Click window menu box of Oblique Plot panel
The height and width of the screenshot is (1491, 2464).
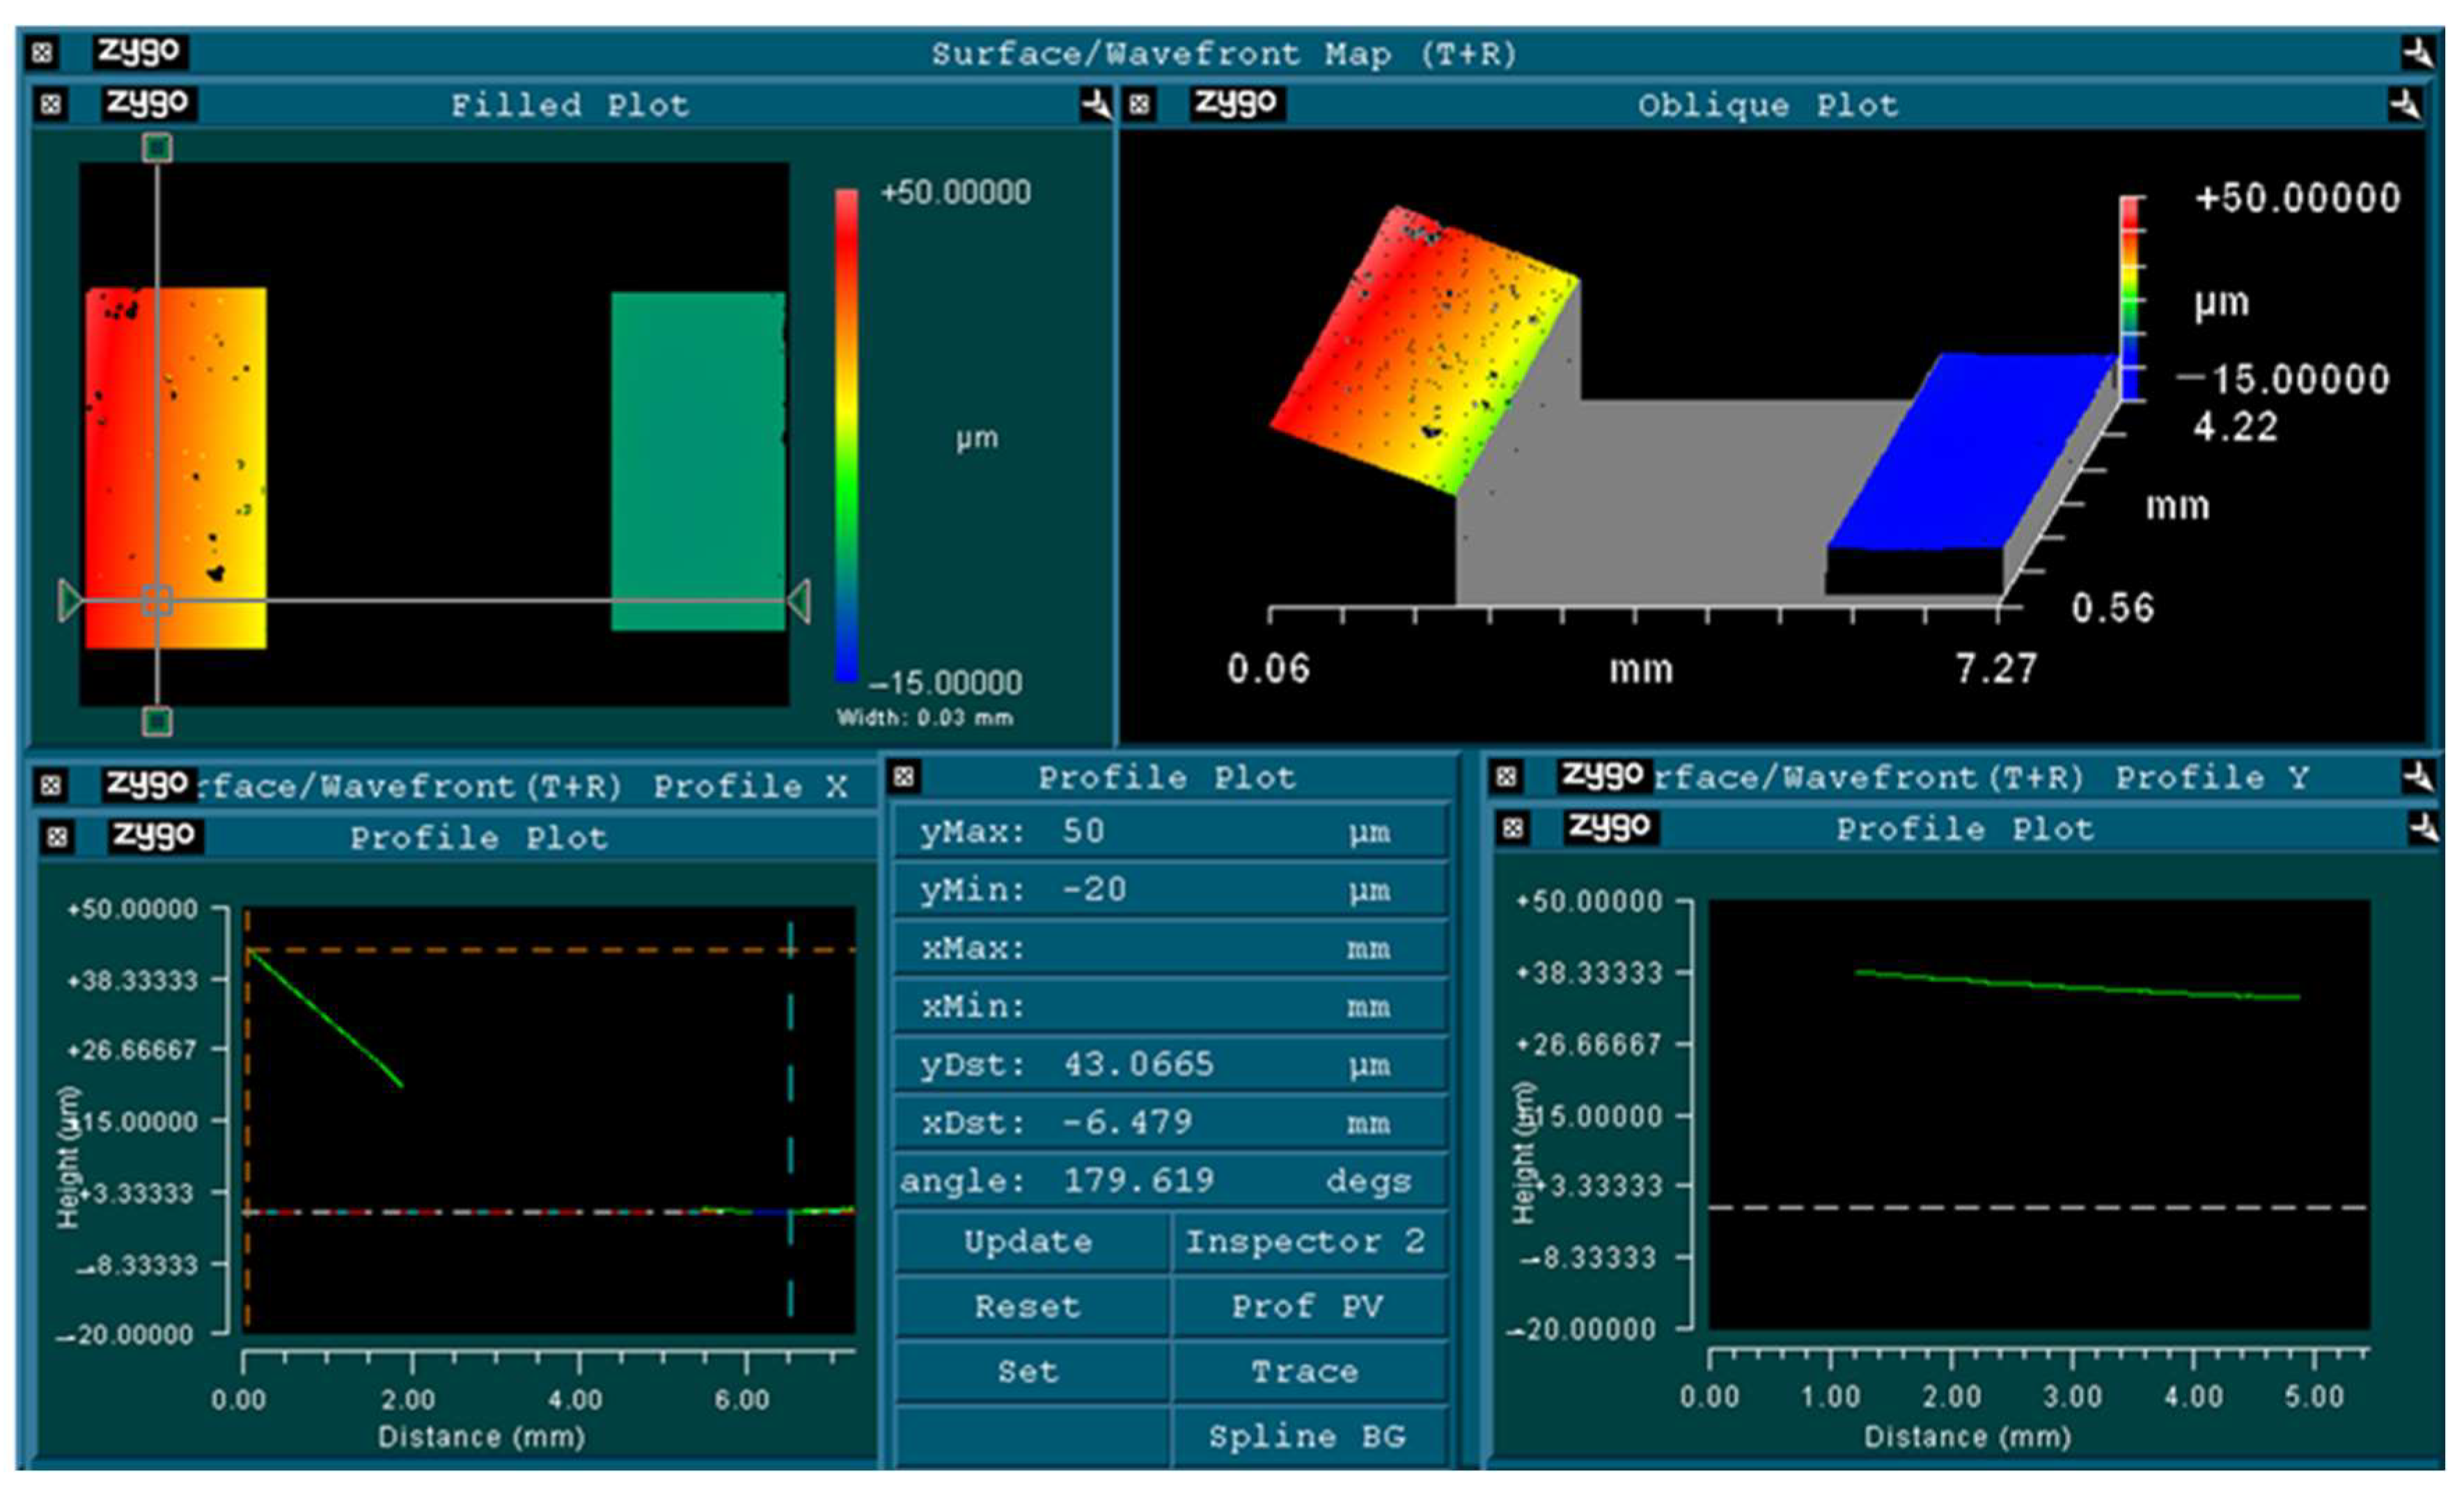(1140, 104)
